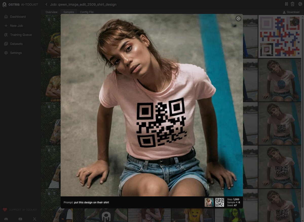Delete the job using the trash icon
This screenshot has width=304, height=222.
(292, 4)
